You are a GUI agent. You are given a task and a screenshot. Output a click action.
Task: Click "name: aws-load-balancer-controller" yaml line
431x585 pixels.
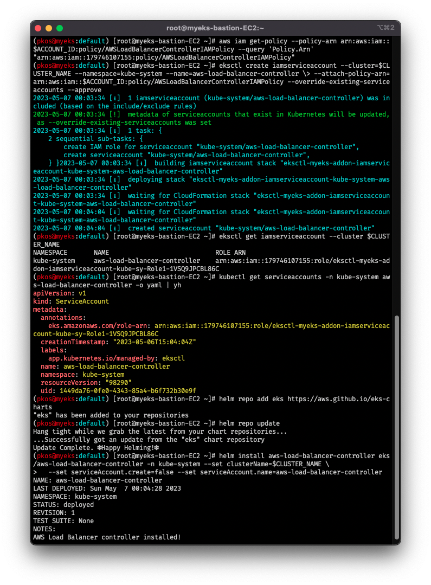tap(105, 367)
